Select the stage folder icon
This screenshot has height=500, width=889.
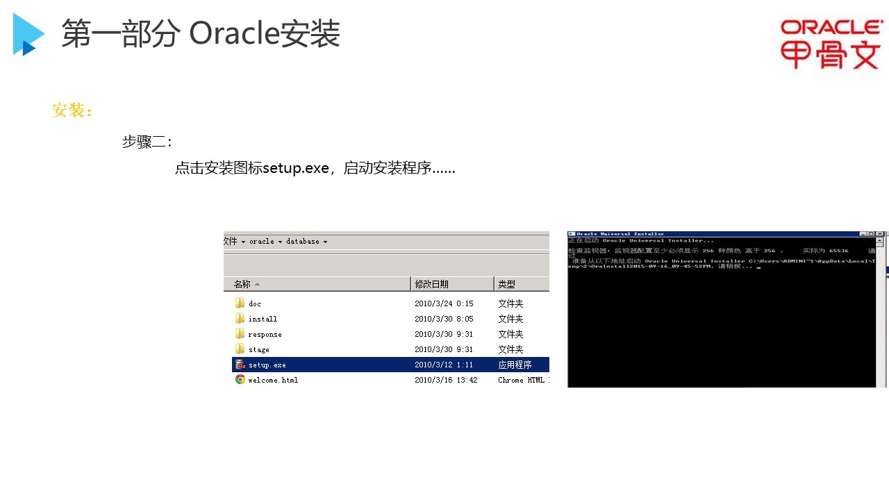coord(240,349)
